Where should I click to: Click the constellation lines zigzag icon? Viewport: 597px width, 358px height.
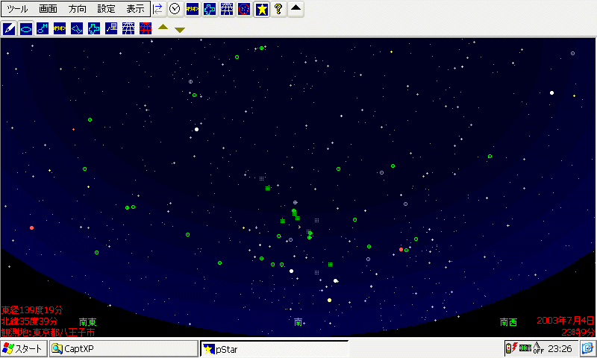coord(77,29)
